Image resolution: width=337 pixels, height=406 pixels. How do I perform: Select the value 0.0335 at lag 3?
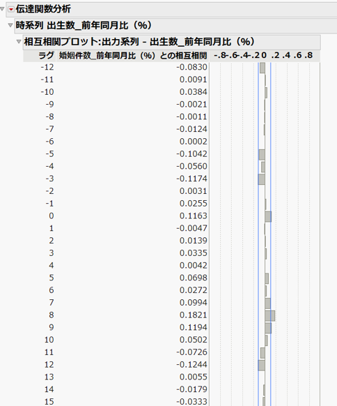pos(194,253)
